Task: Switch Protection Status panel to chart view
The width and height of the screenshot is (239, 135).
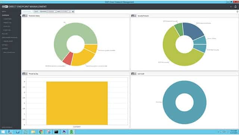Action: click(x=24, y=16)
